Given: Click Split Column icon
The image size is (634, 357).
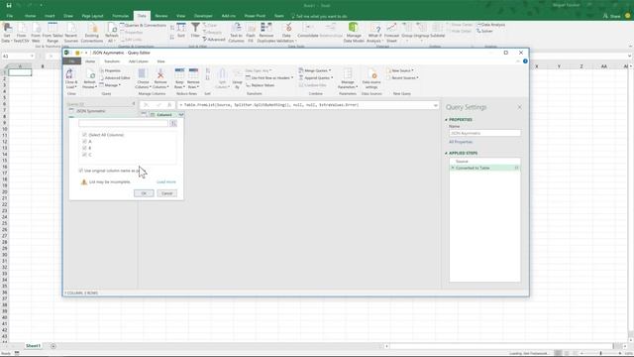Looking at the screenshot, I should click(222, 74).
